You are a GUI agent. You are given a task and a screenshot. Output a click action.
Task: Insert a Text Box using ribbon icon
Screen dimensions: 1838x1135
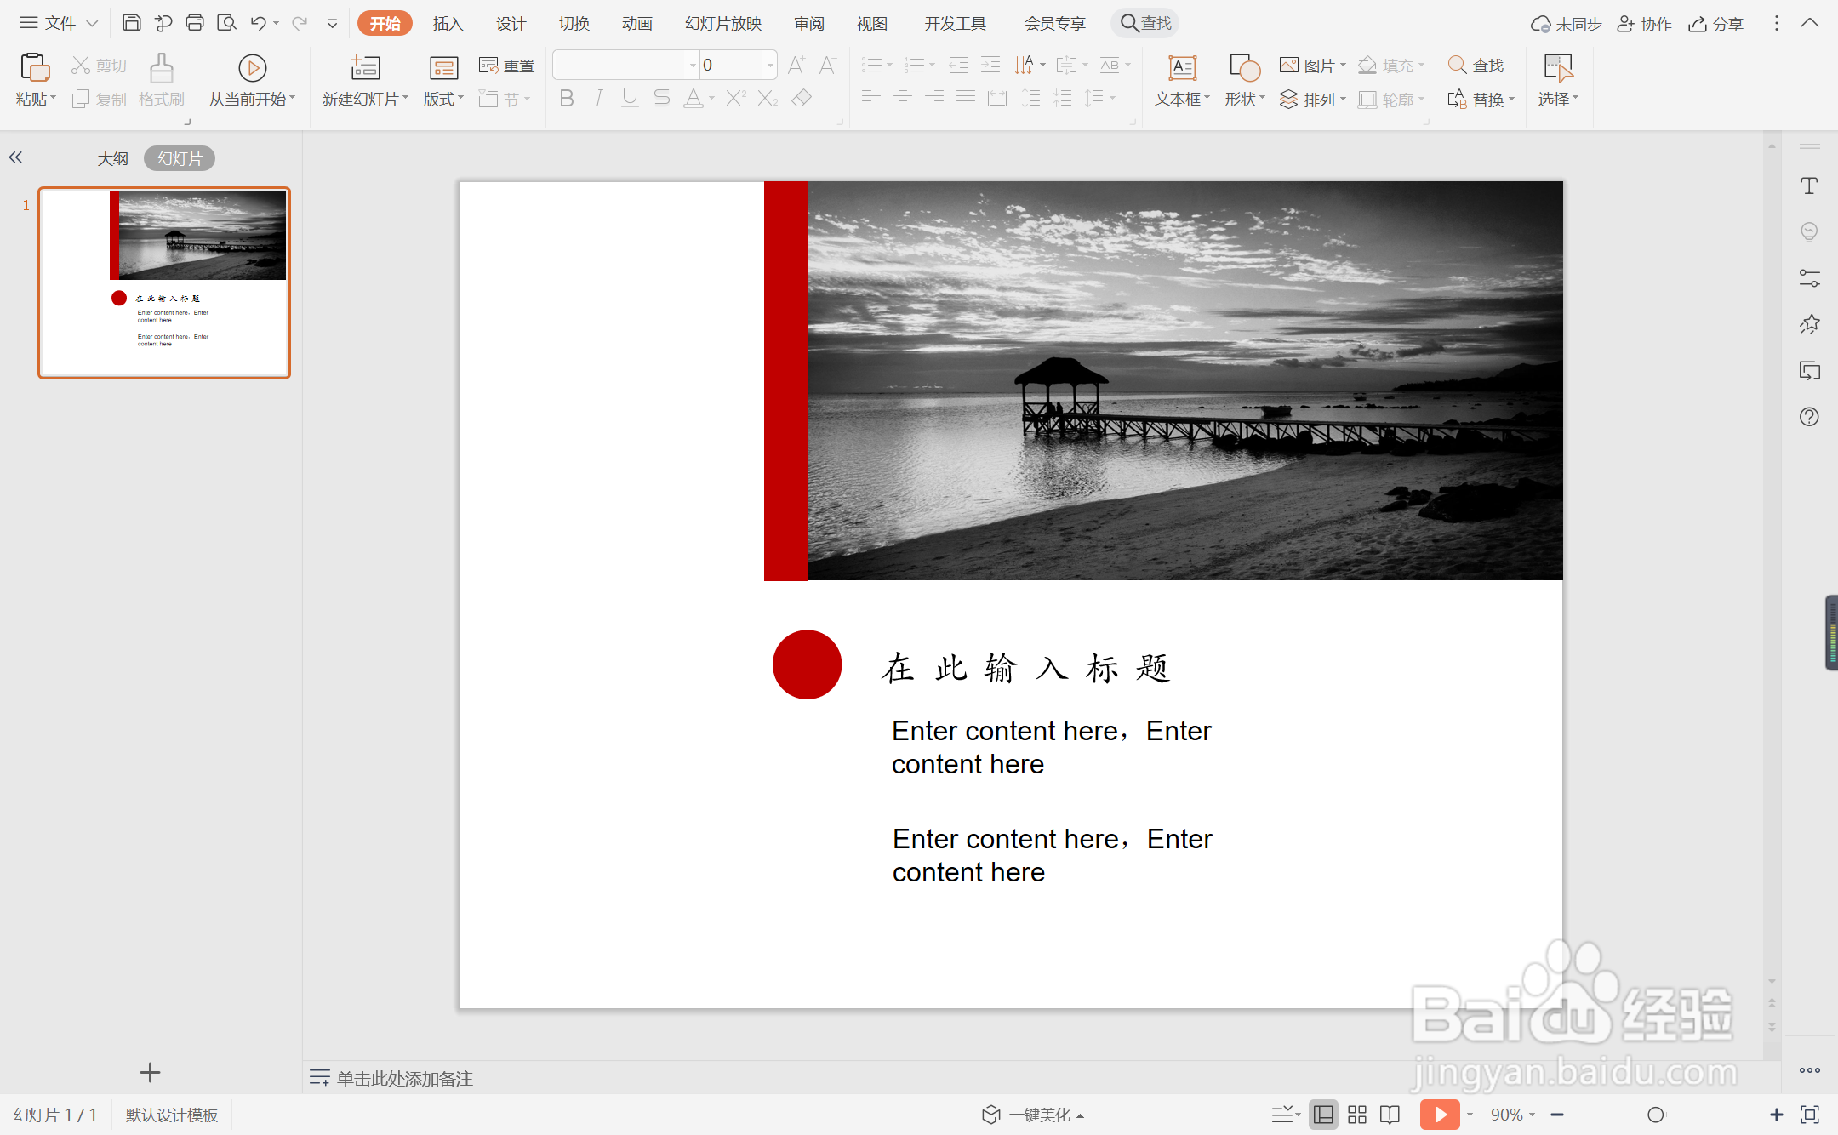tap(1182, 68)
